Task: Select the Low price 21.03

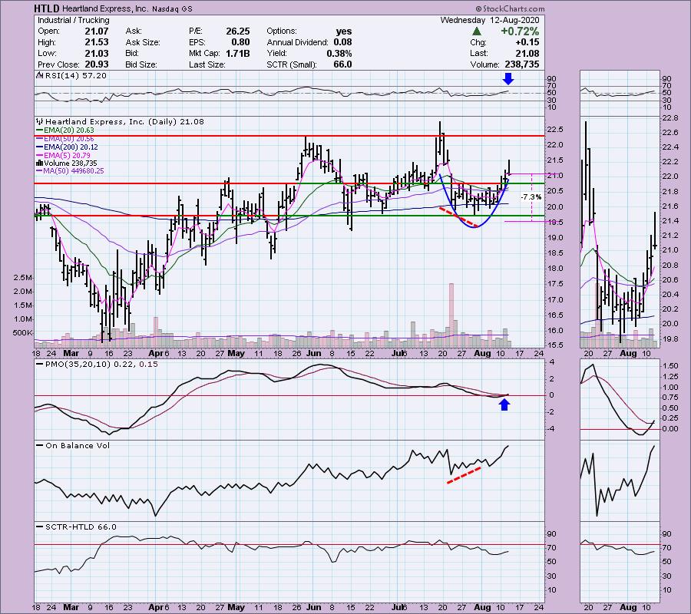Action: click(x=97, y=53)
